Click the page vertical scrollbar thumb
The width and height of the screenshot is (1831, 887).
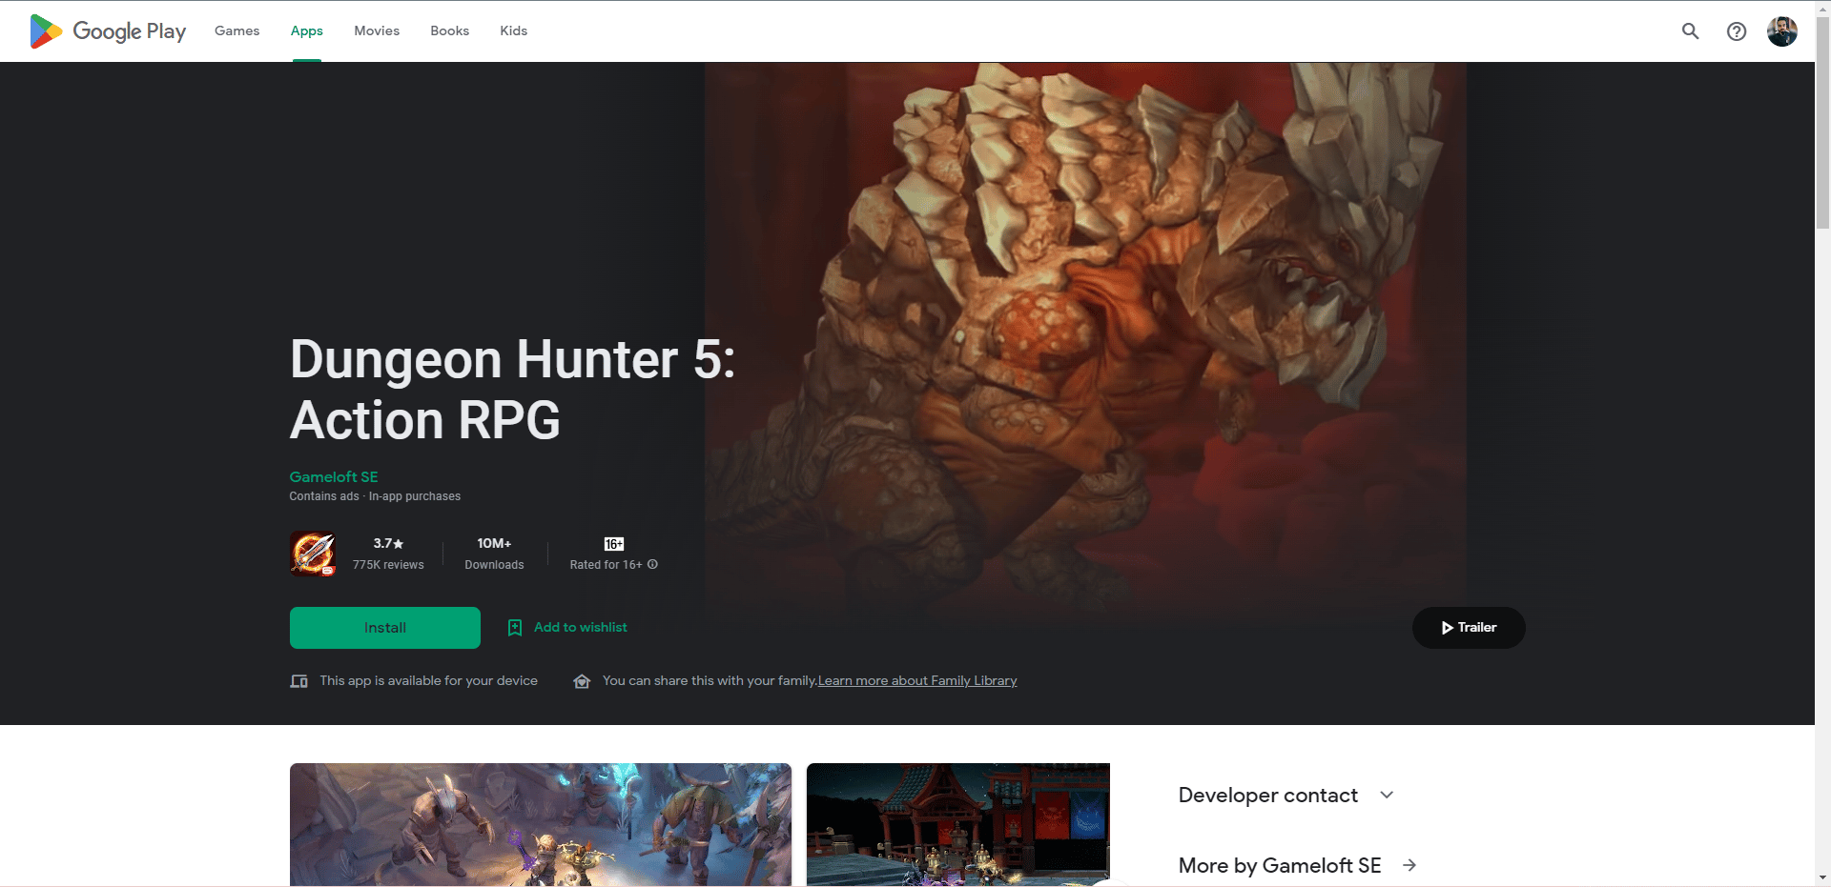[x=1822, y=124]
